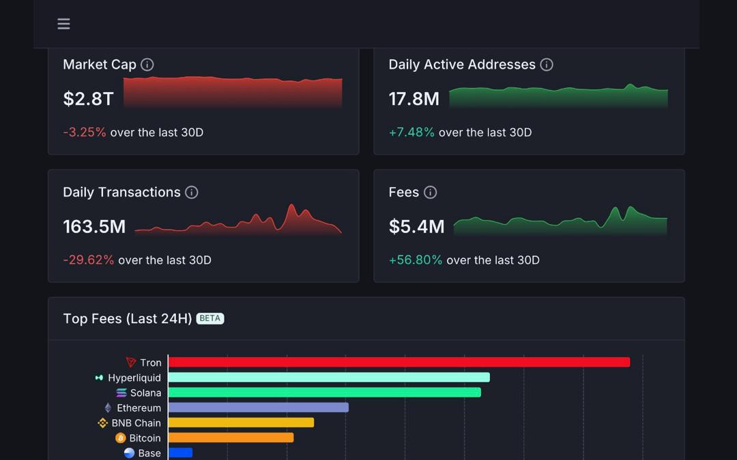The image size is (737, 460).
Task: Click the Bitcoin logo icon
Action: (121, 438)
